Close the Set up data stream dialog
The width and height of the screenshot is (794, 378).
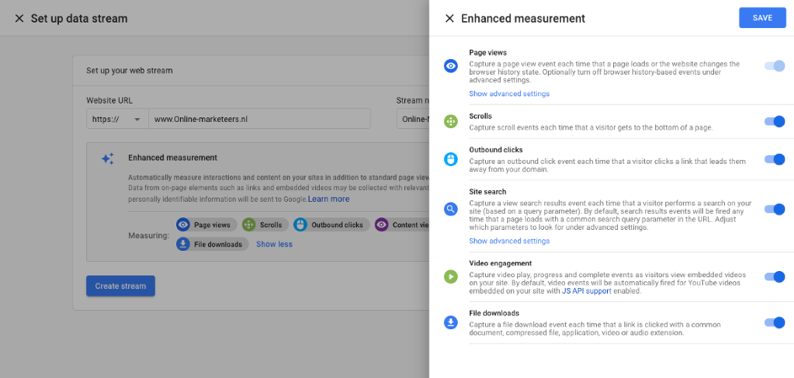[19, 19]
